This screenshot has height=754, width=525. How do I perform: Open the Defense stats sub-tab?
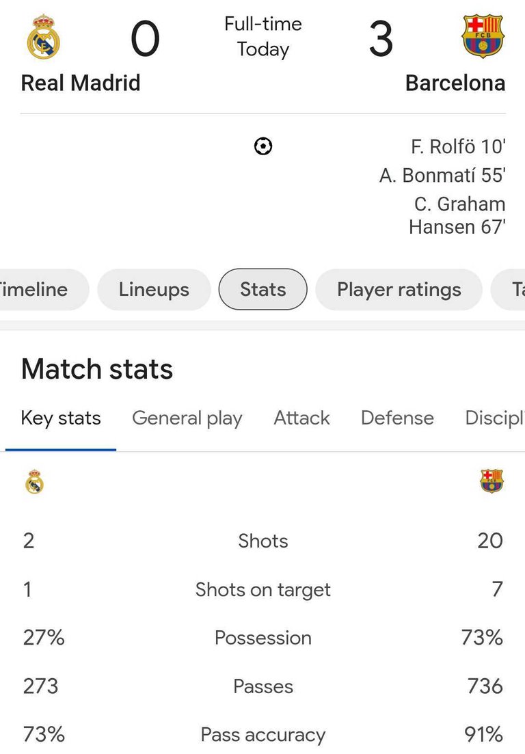click(398, 418)
